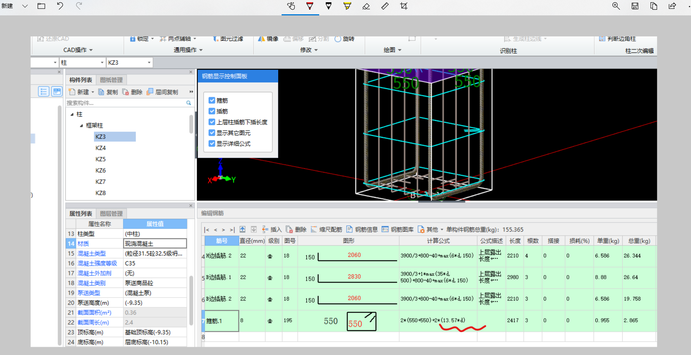Move rebar row up icon
691x355 pixels.
pos(242,229)
